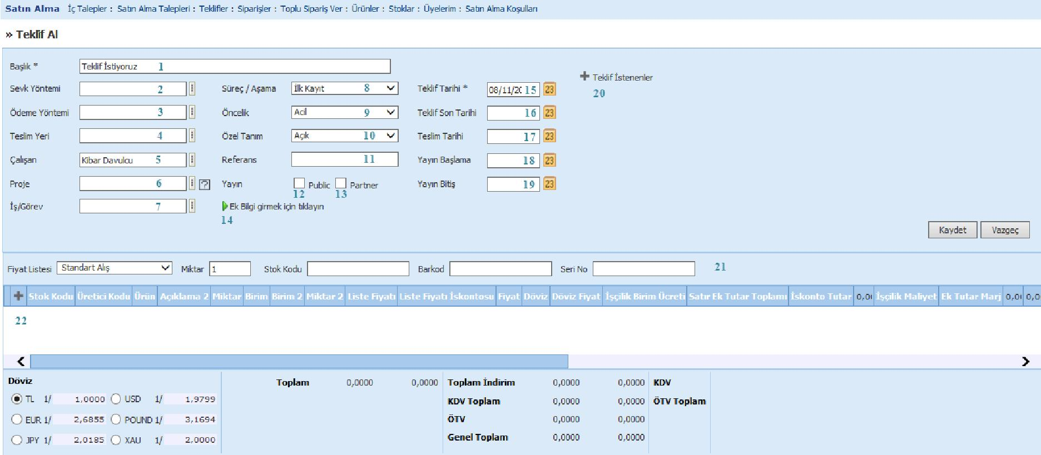The height and width of the screenshot is (455, 1041).
Task: Click the Vazgeç button
Action: pyautogui.click(x=1005, y=230)
